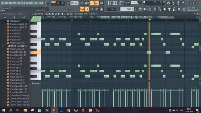Click the pause playback button

pyautogui.click(x=58, y=3)
